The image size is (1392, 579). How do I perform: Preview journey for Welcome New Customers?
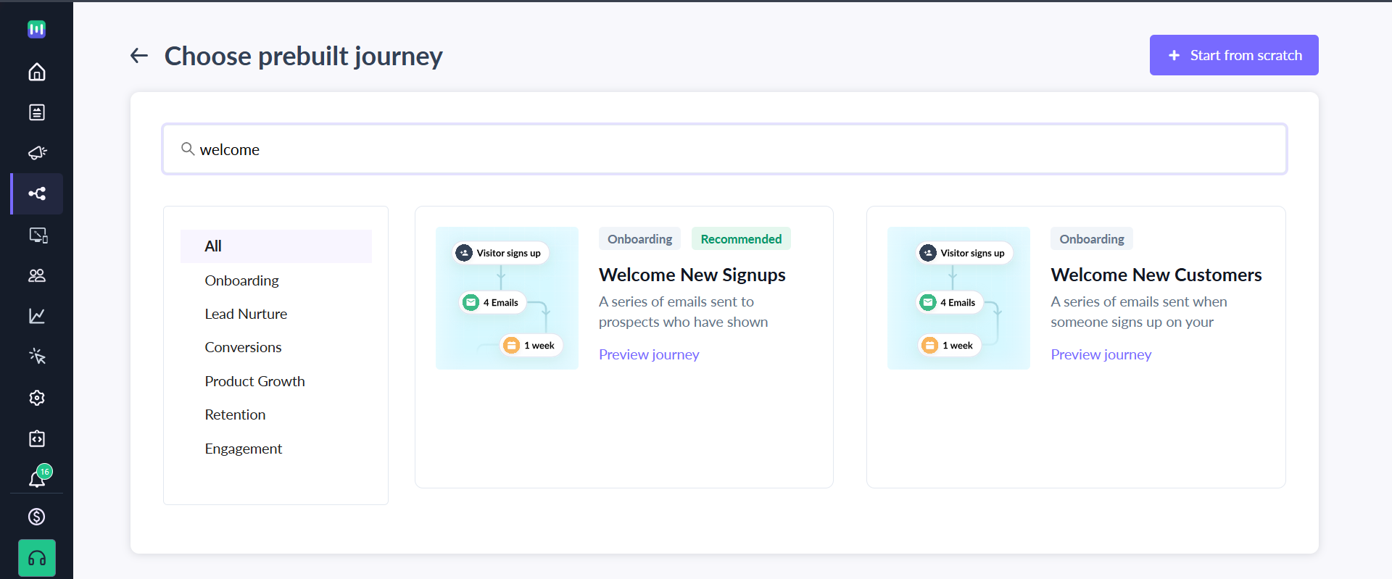coord(1101,354)
